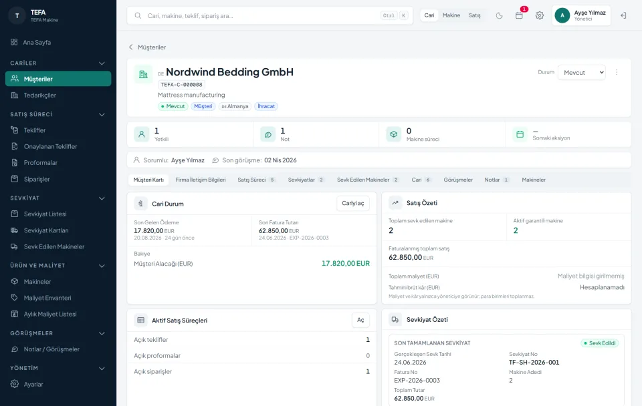
Task: Open settings gear in top bar
Action: pos(540,15)
